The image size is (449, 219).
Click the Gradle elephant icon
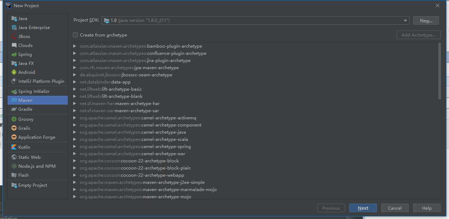point(14,109)
